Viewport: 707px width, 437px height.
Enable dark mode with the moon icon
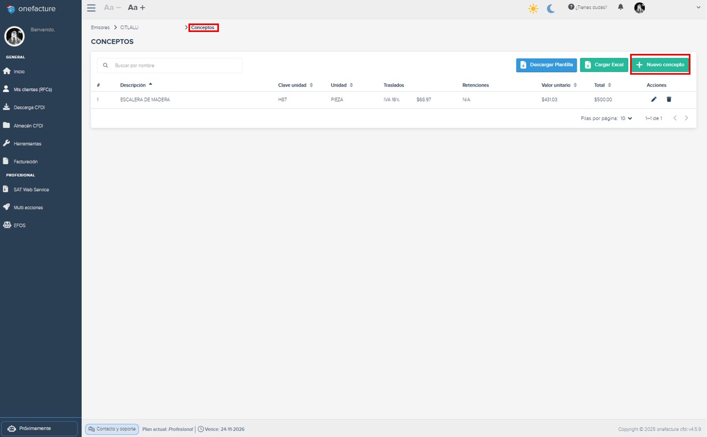pos(549,9)
